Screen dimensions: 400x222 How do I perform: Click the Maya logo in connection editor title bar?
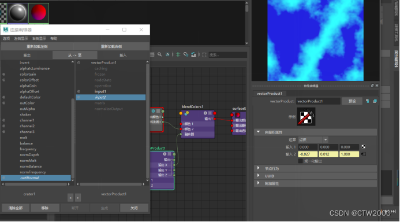[x=5, y=29]
